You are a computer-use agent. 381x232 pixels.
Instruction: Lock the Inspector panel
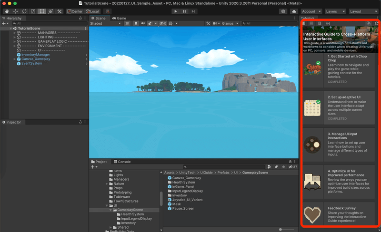pyautogui.click(x=80, y=122)
